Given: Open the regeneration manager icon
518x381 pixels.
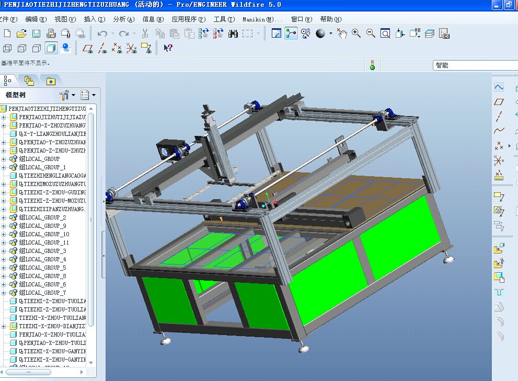Looking at the screenshot, I should (x=218, y=33).
